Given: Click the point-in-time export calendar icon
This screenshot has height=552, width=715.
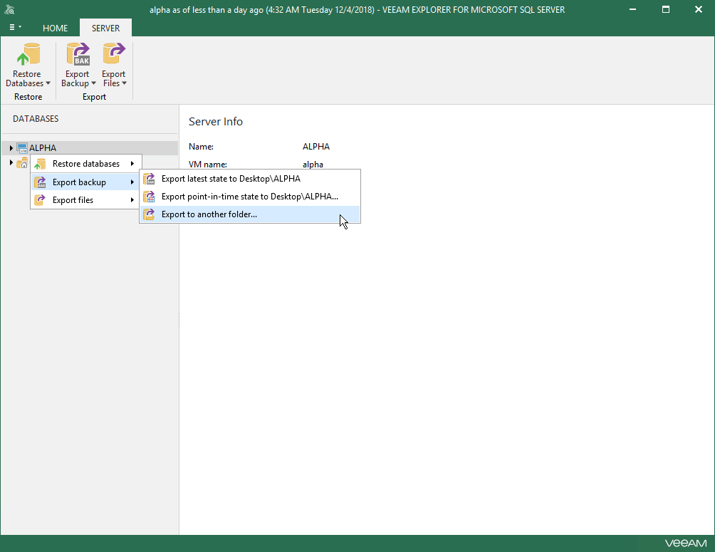Looking at the screenshot, I should [x=149, y=197].
